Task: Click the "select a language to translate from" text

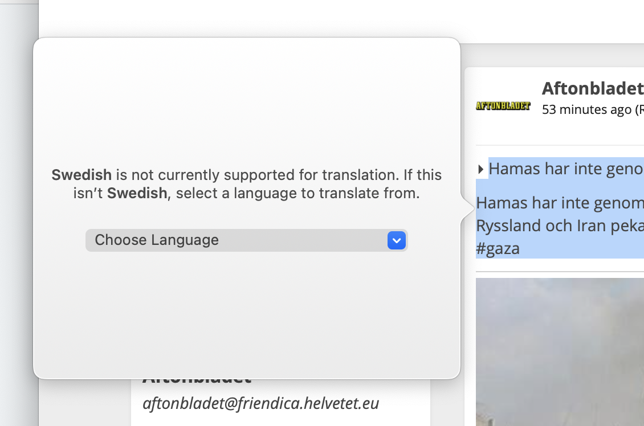Action: click(x=297, y=193)
